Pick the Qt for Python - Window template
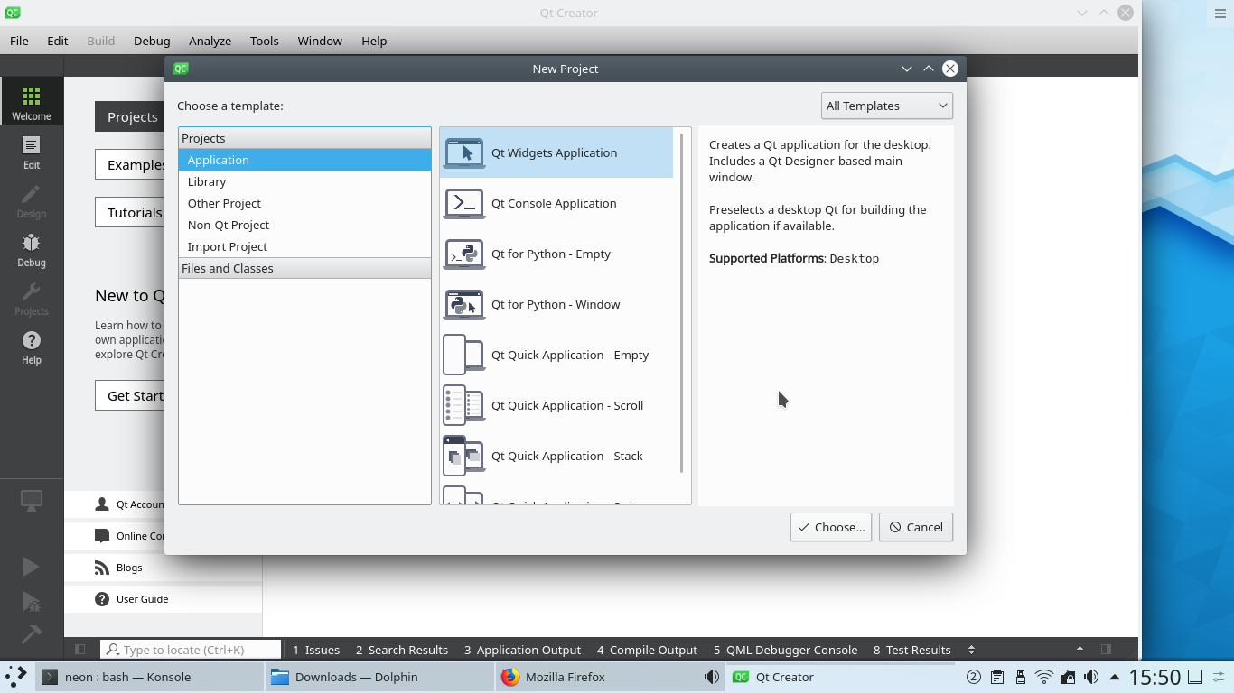 [556, 304]
